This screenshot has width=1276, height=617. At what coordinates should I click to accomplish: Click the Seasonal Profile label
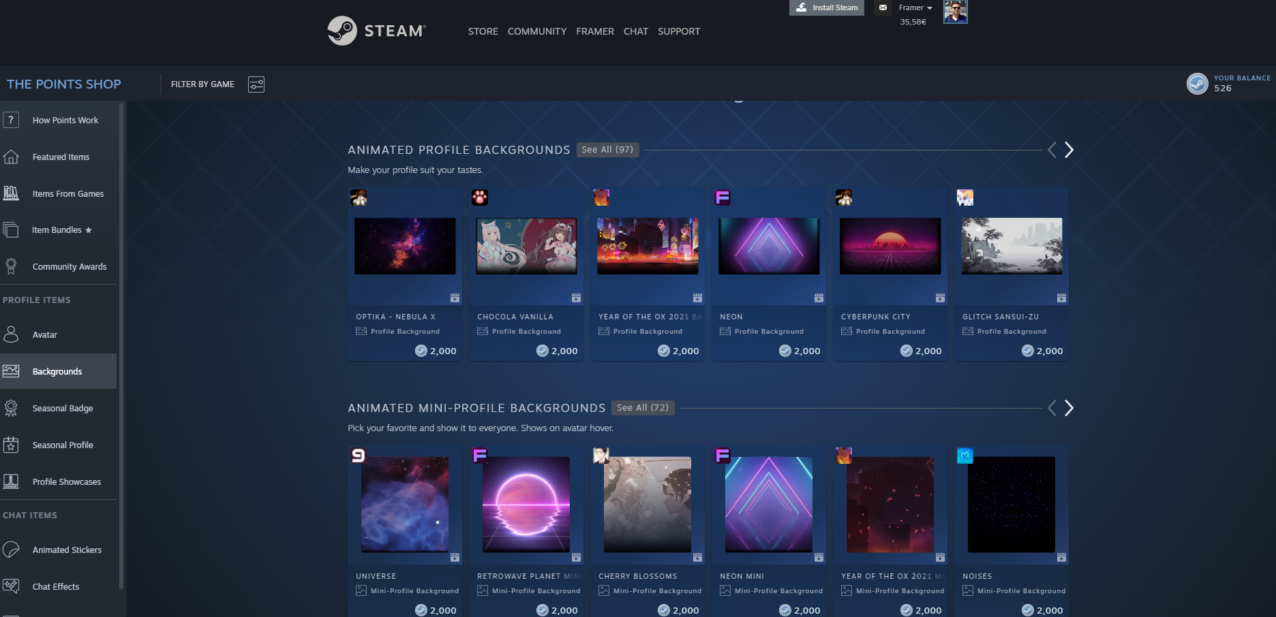63,445
